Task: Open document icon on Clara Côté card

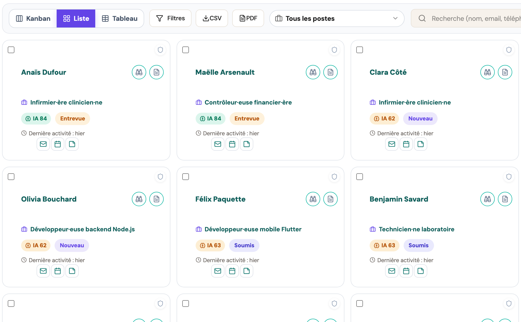Action: [505, 72]
